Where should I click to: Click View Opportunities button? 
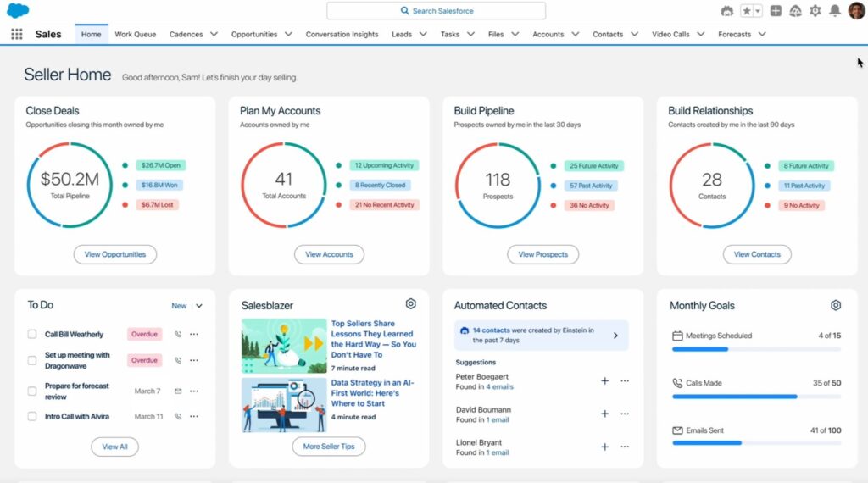tap(115, 254)
